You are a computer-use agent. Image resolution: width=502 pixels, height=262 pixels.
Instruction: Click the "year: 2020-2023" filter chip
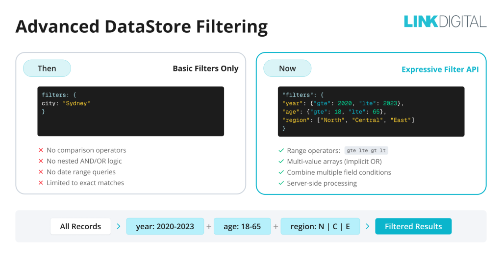coord(165,226)
